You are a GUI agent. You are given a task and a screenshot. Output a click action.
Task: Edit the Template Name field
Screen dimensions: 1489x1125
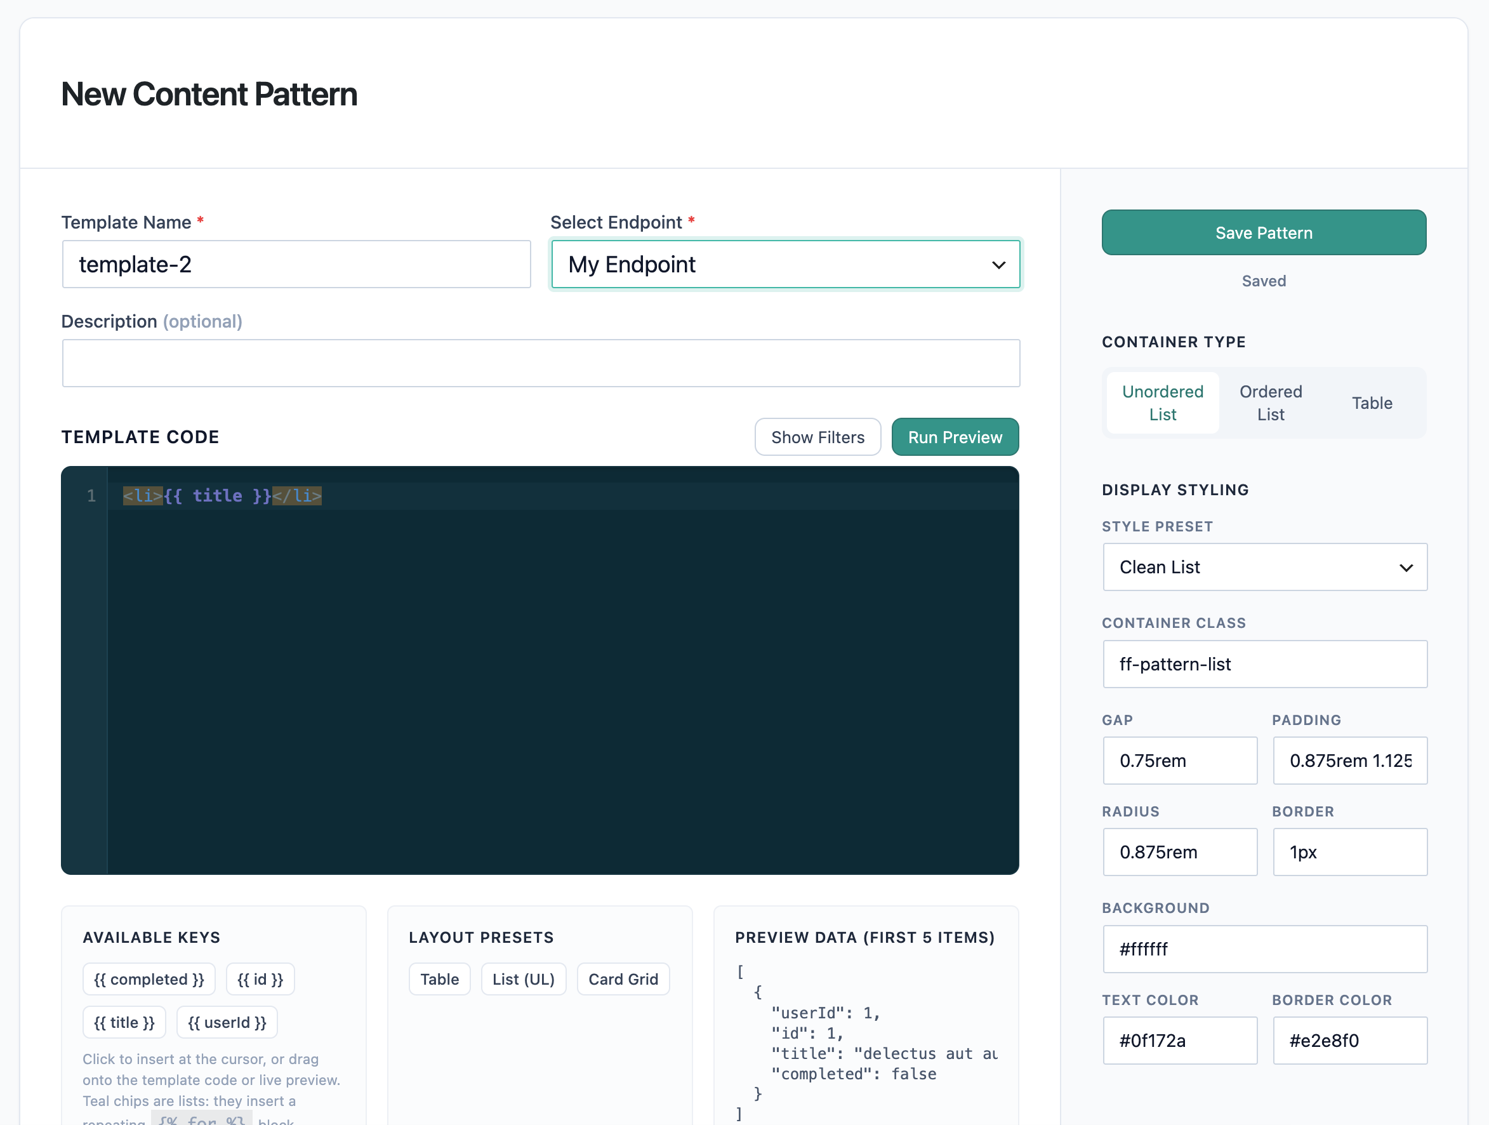pyautogui.click(x=296, y=264)
